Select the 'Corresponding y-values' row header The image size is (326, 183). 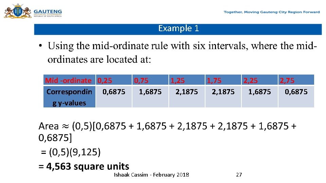coord(69,97)
